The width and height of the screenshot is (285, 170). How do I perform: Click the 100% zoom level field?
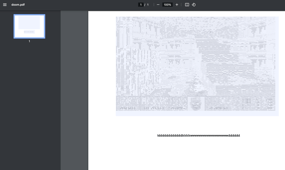click(x=167, y=5)
